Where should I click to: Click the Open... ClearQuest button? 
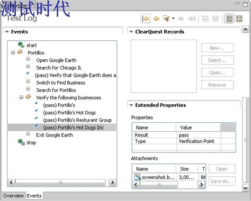pyautogui.click(x=218, y=72)
